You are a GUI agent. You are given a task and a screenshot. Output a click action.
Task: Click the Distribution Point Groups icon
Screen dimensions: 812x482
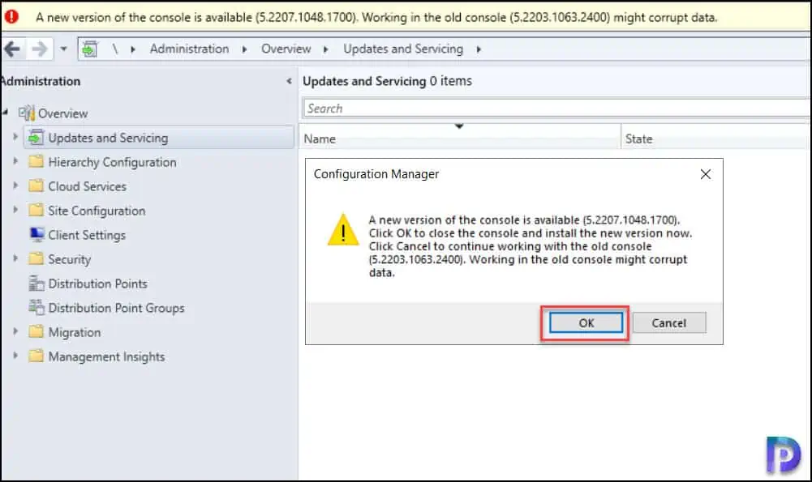point(37,307)
